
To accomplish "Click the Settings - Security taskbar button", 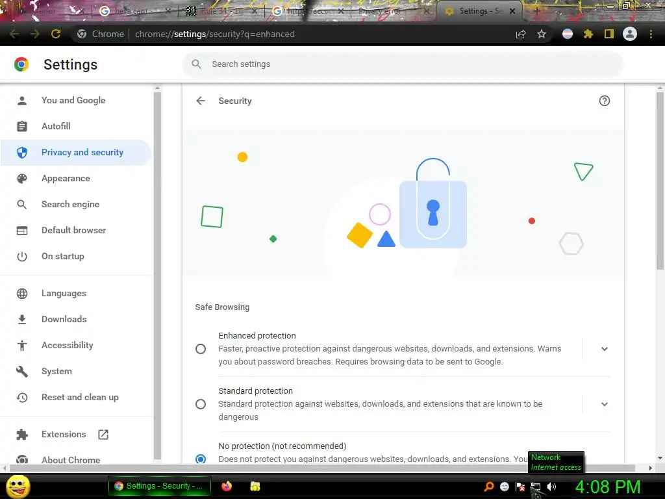I will coord(160,486).
